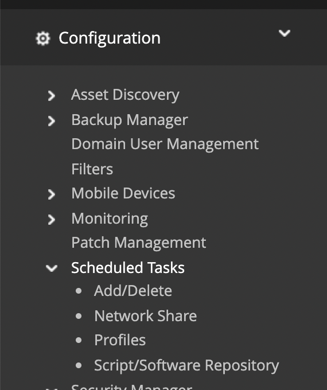
Task: Open Add/Delete under Scheduled Tasks
Action: tap(133, 291)
